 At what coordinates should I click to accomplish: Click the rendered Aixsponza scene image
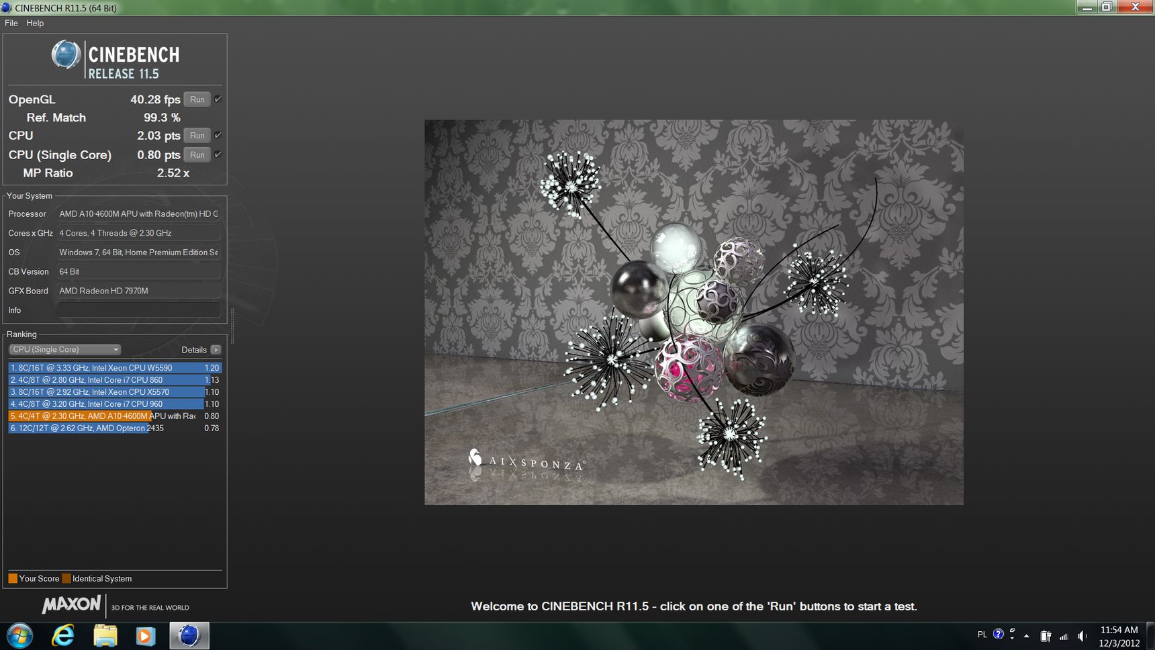click(694, 312)
